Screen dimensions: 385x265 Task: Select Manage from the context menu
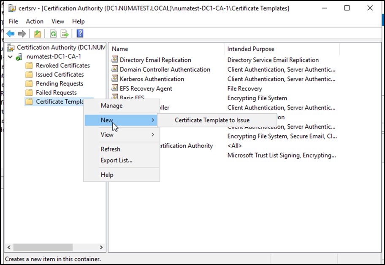(x=111, y=106)
